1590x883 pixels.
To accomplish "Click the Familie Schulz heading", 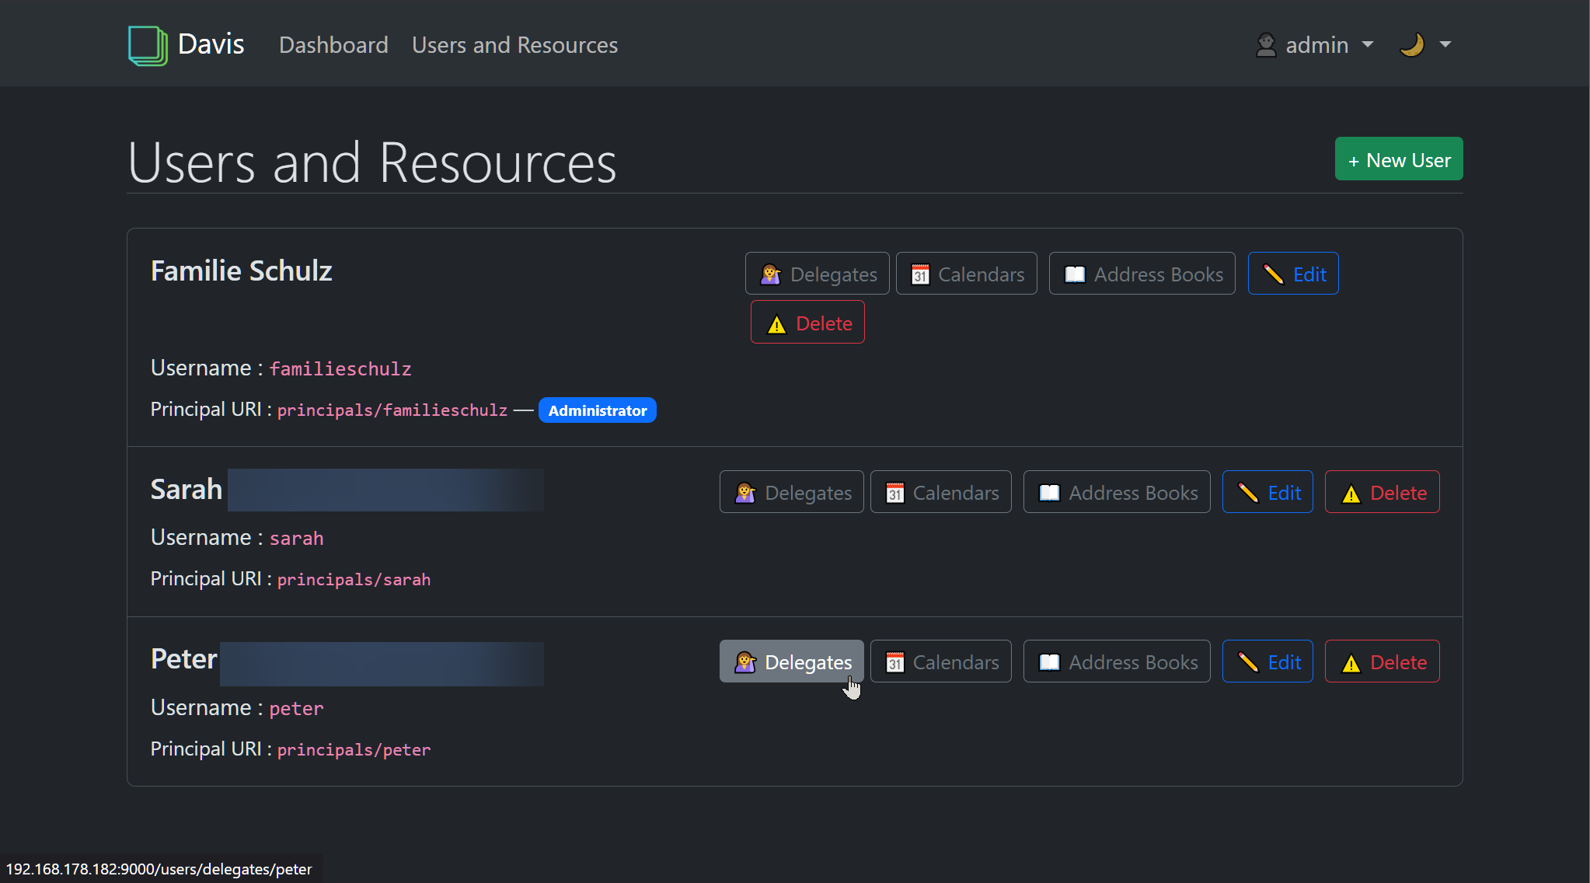I will pyautogui.click(x=242, y=271).
